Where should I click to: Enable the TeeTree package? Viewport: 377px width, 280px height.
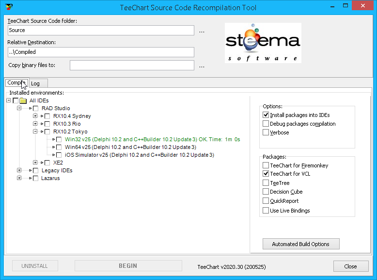(x=266, y=183)
